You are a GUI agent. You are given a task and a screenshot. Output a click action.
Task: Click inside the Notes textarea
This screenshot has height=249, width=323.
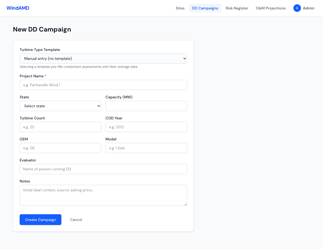point(103,195)
